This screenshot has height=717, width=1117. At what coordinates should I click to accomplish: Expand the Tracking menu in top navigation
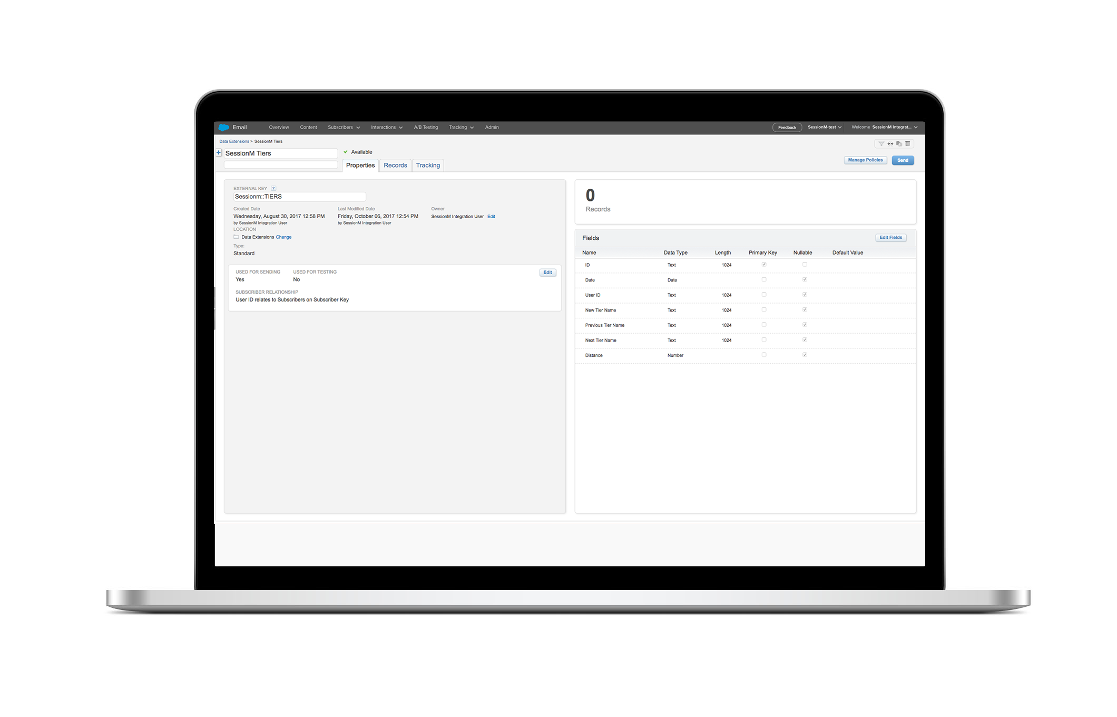tap(461, 128)
